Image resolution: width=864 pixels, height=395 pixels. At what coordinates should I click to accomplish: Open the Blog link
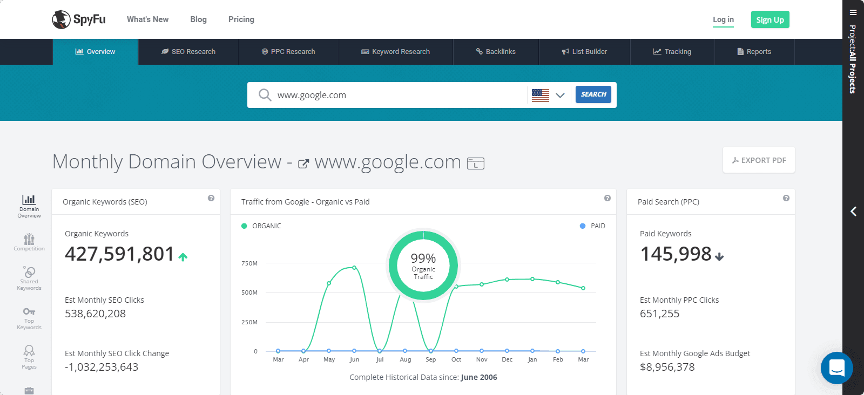[x=198, y=19]
